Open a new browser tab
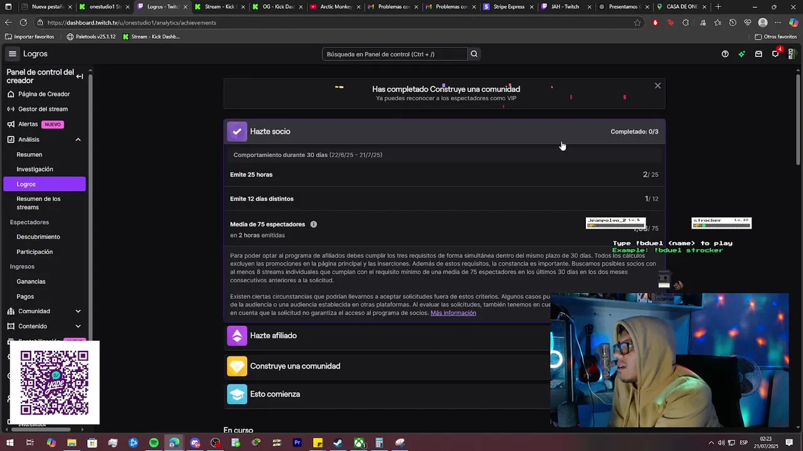 click(718, 7)
